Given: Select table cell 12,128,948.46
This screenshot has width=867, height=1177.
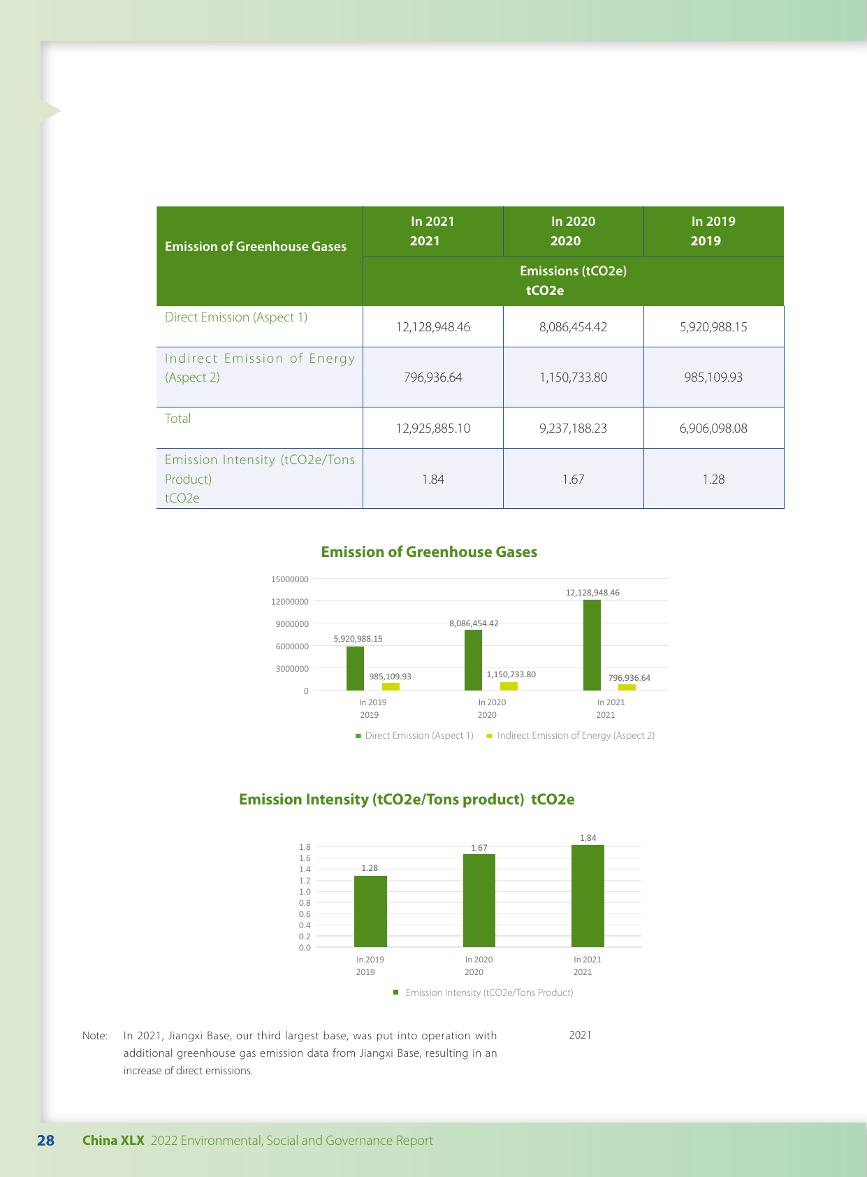Looking at the screenshot, I should (x=433, y=326).
